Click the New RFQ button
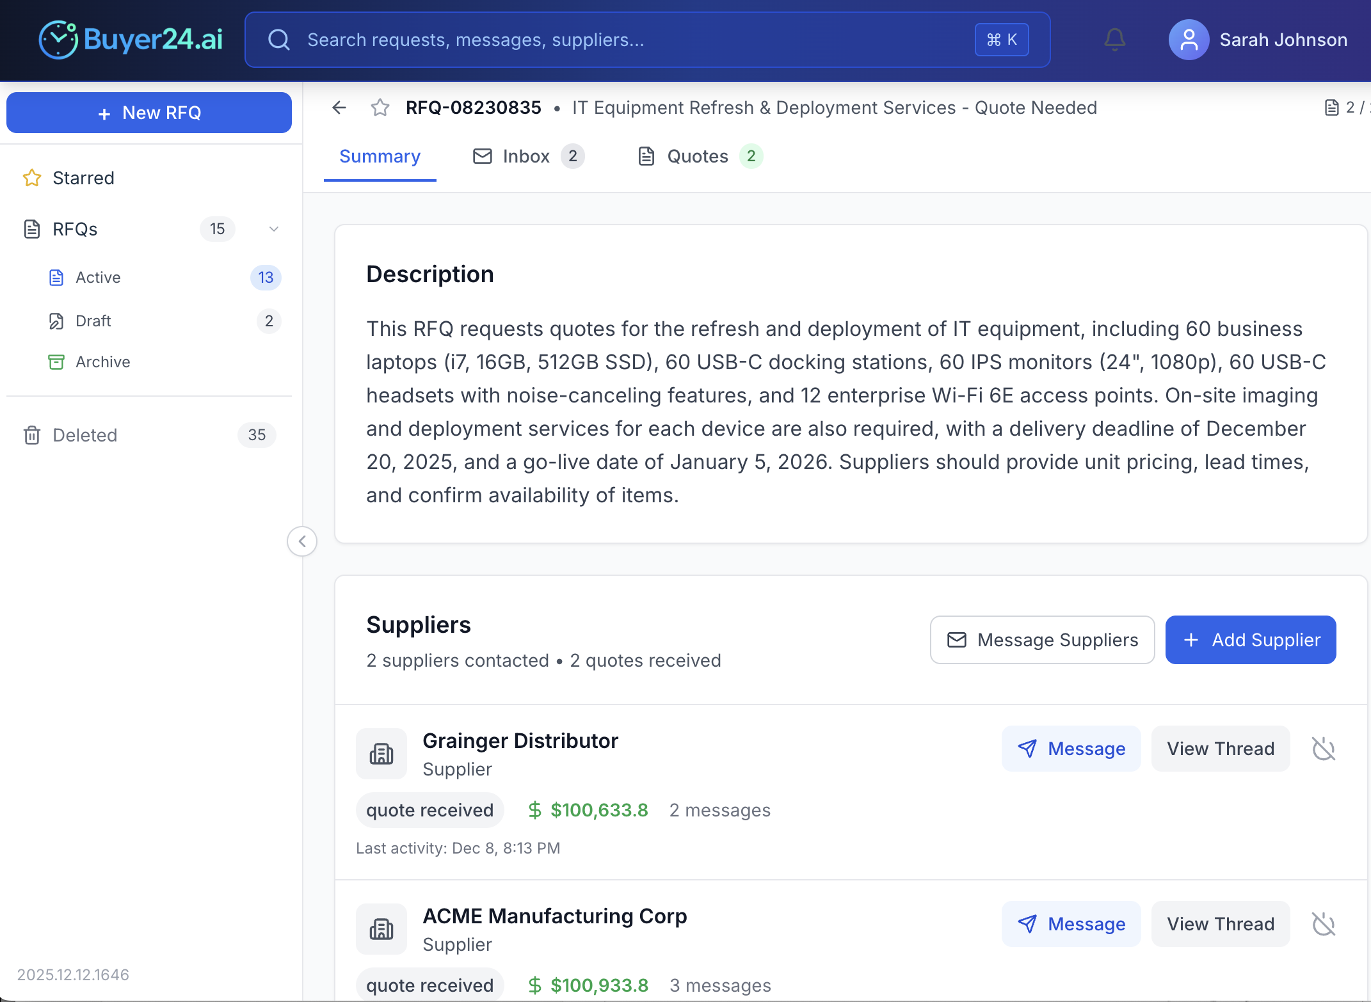This screenshot has width=1371, height=1002. click(149, 113)
